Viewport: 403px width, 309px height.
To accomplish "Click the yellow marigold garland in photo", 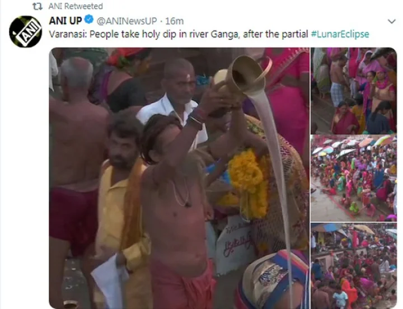I will coord(249,182).
